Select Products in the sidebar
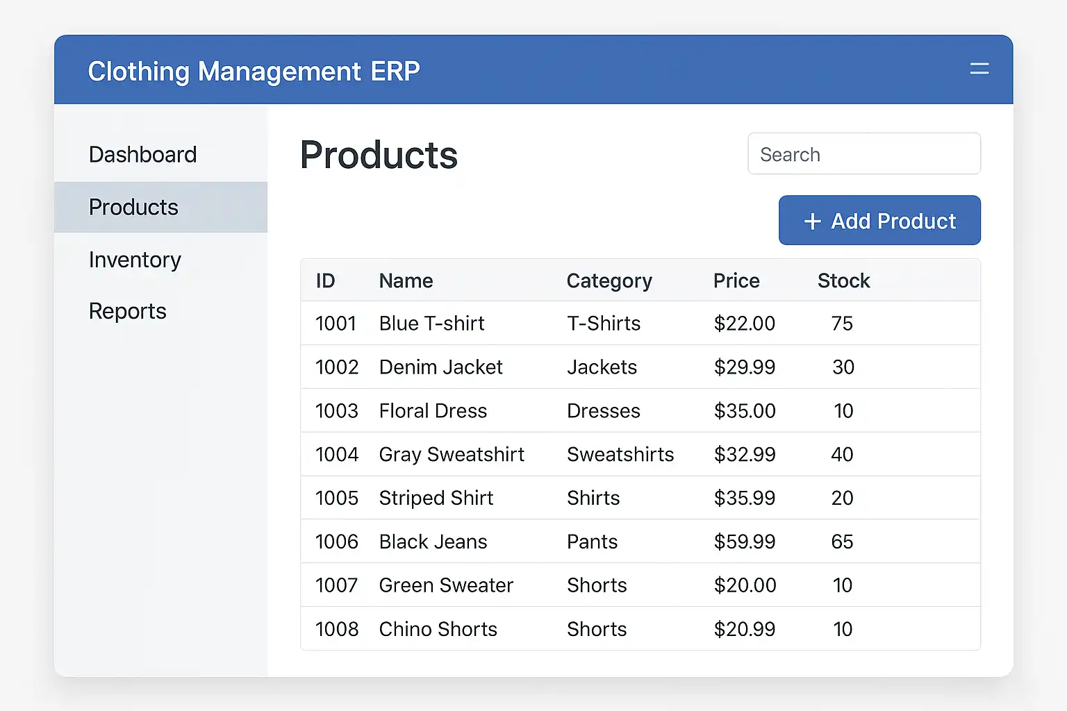This screenshot has width=1067, height=711. [x=133, y=207]
